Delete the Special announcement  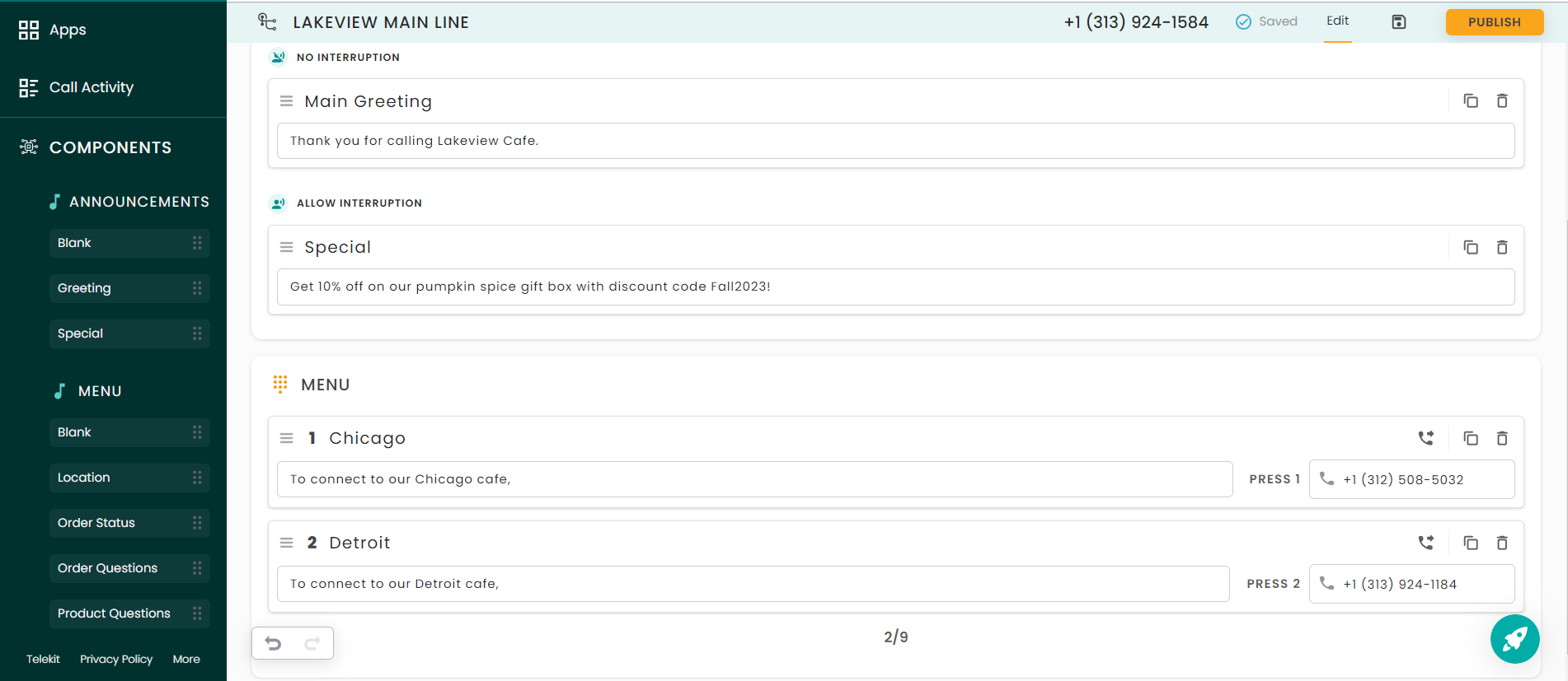click(x=1502, y=247)
